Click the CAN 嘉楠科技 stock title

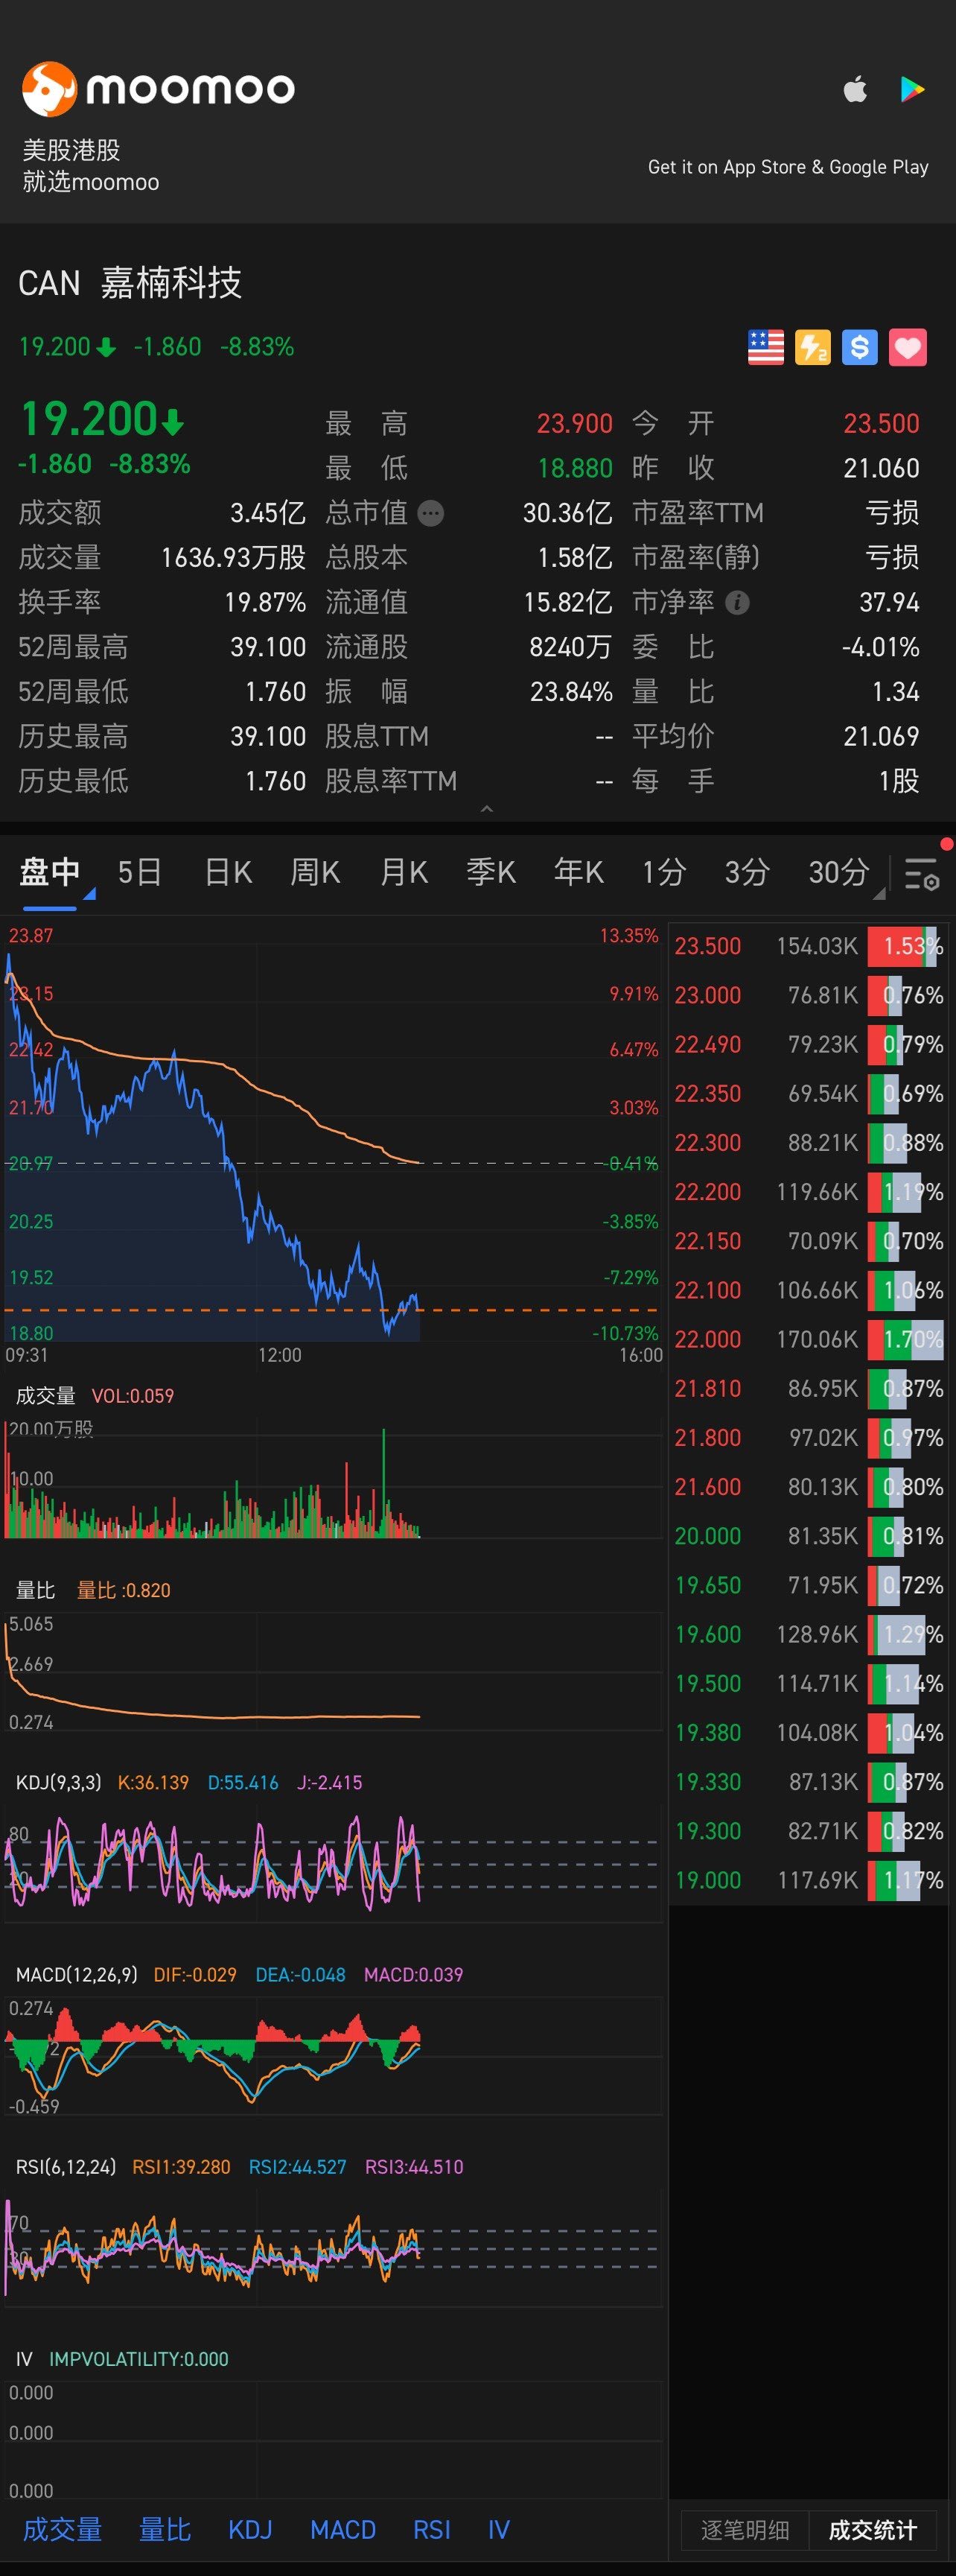point(130,283)
